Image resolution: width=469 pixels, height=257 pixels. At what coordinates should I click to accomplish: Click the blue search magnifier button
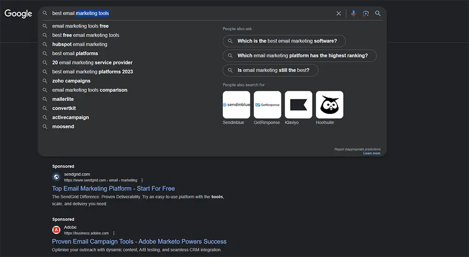pyautogui.click(x=378, y=14)
